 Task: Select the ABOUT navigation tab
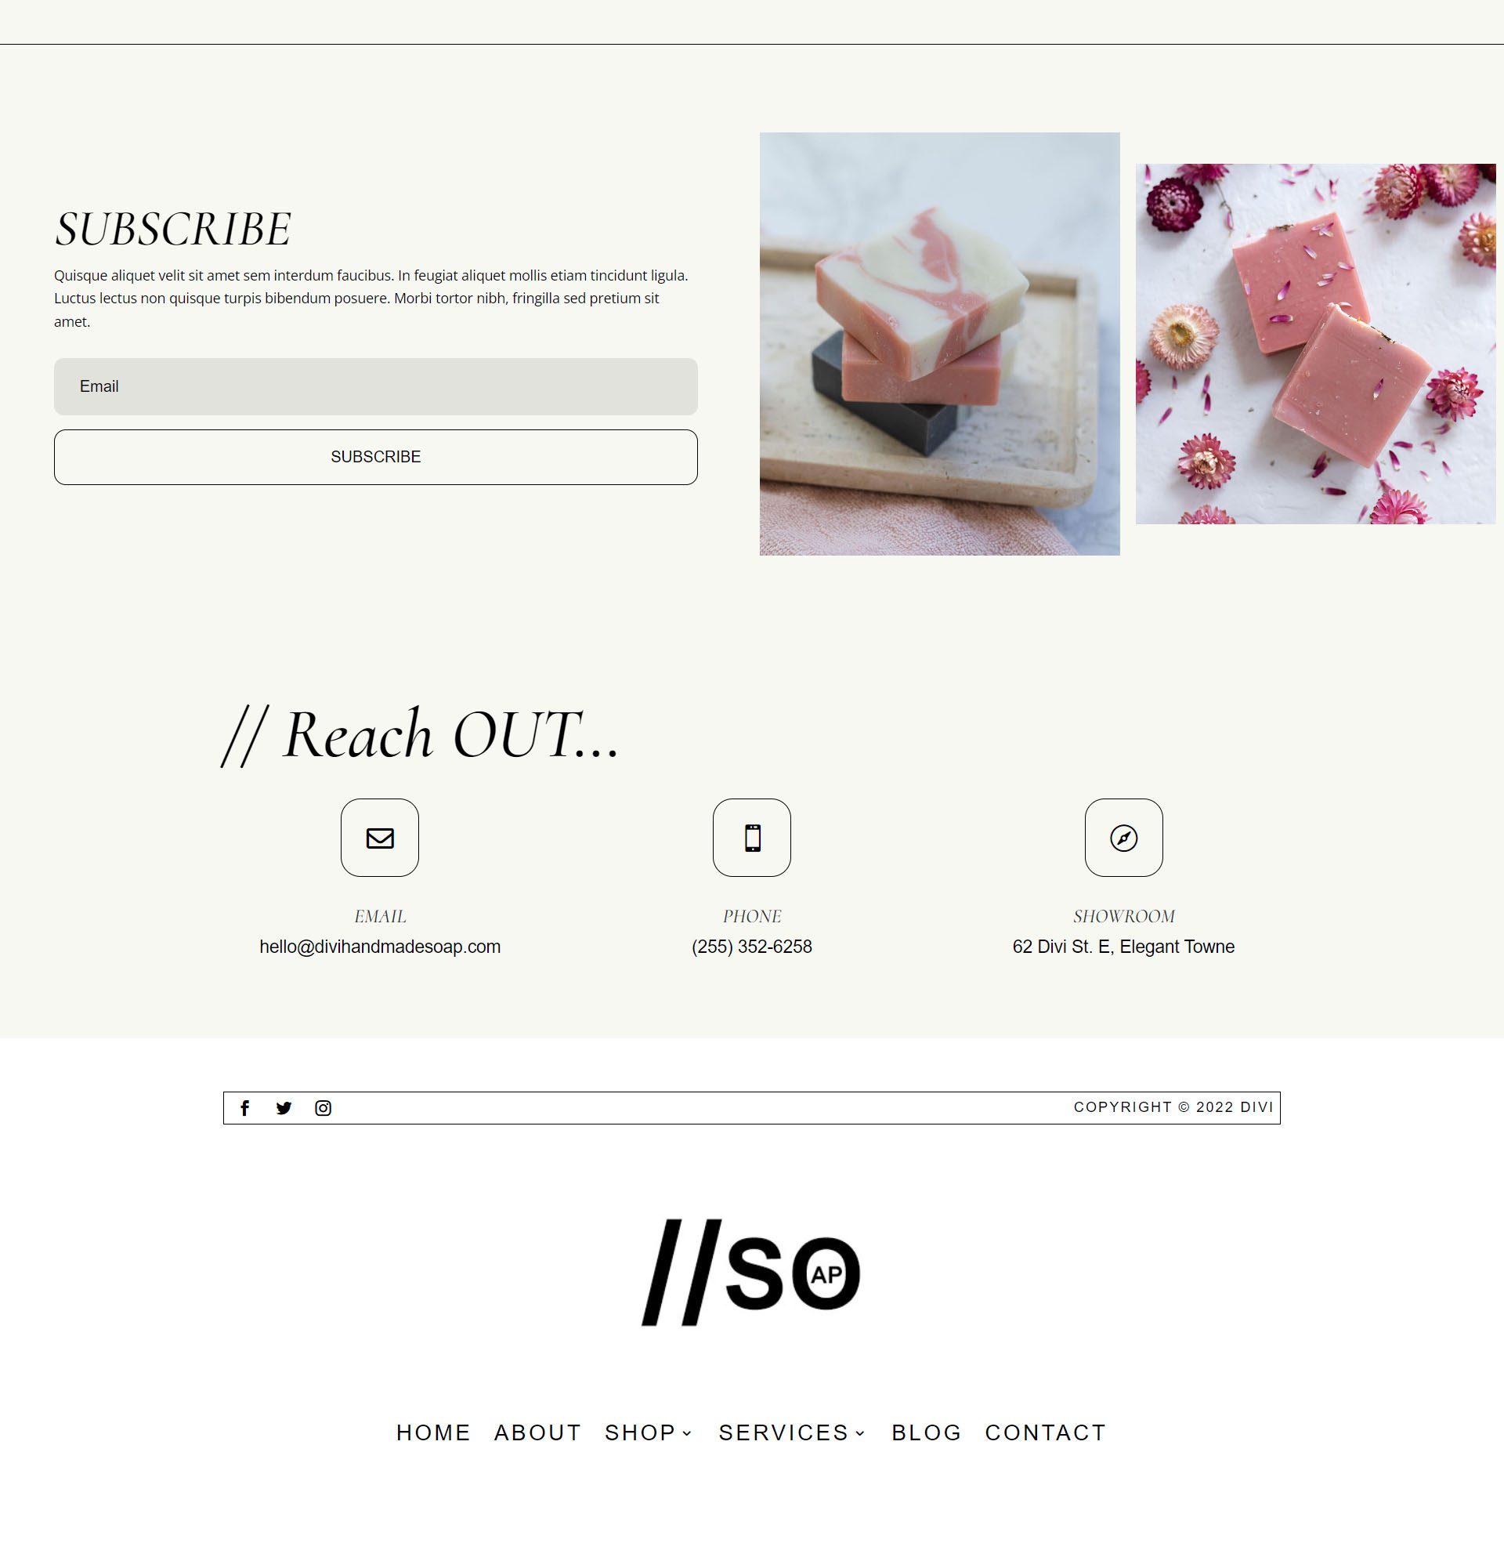click(x=538, y=1432)
